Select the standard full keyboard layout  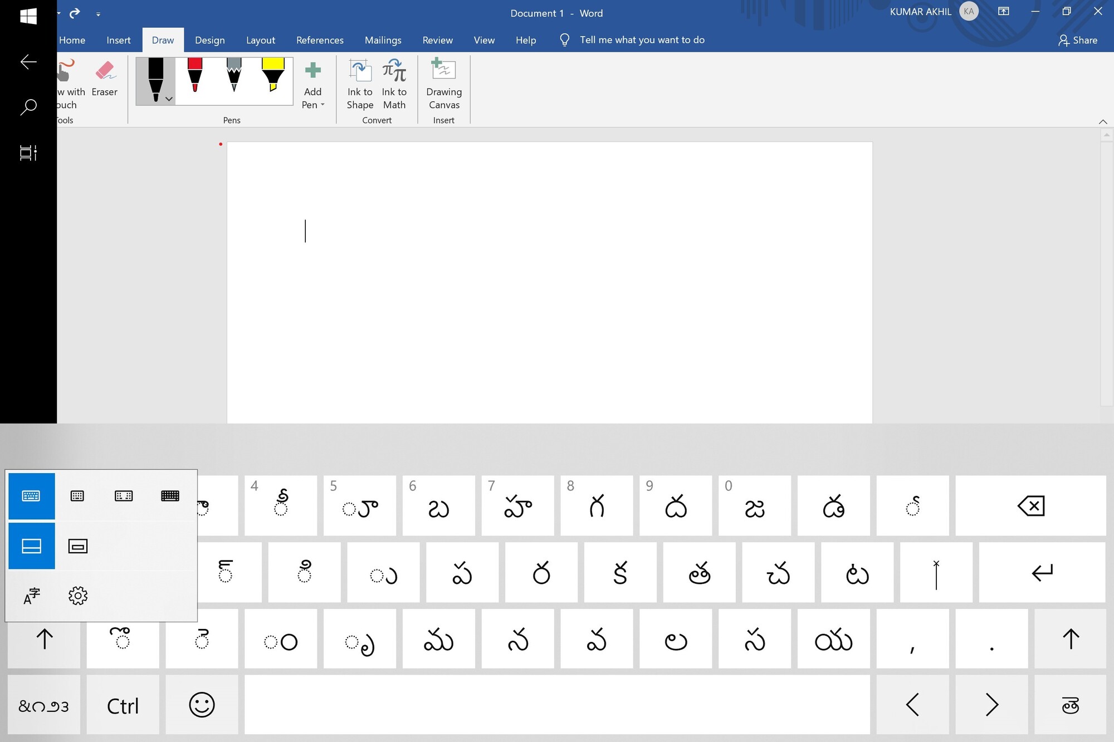tap(170, 496)
